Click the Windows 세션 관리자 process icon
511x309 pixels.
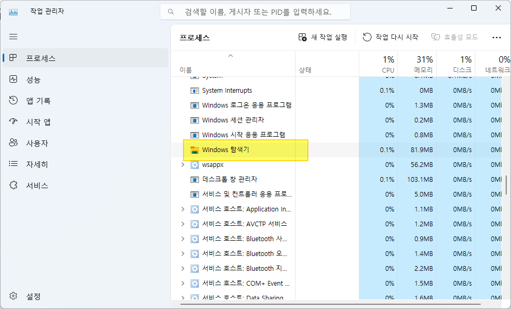click(x=195, y=120)
